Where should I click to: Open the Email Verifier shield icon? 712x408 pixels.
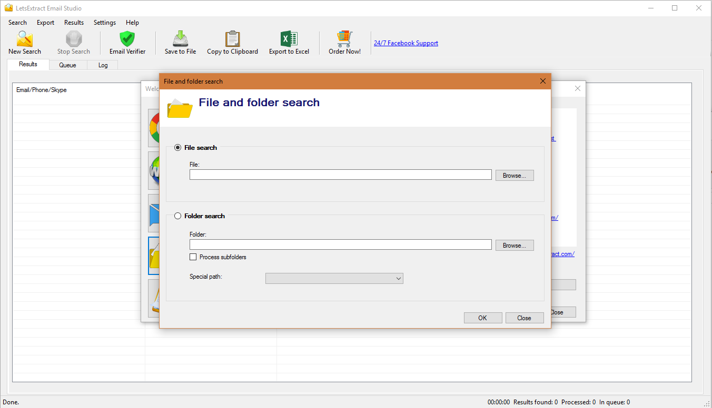[x=127, y=39]
